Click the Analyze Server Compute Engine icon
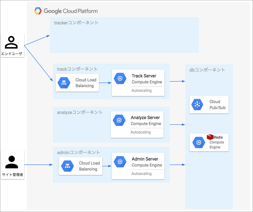The width and height of the screenshot is (253, 212). (x=119, y=120)
